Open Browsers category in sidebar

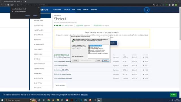[37, 40]
